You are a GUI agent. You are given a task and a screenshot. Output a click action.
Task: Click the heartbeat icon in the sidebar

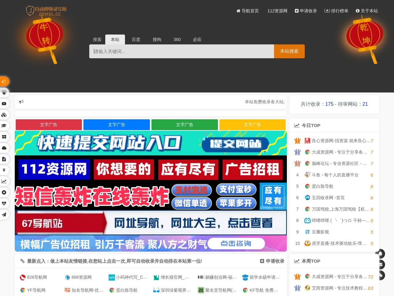[4, 203]
